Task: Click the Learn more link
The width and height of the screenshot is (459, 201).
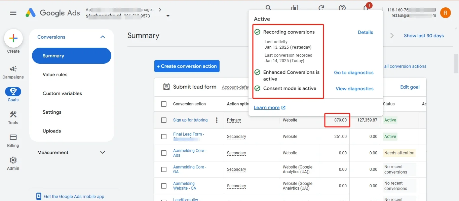Action: tap(270, 107)
